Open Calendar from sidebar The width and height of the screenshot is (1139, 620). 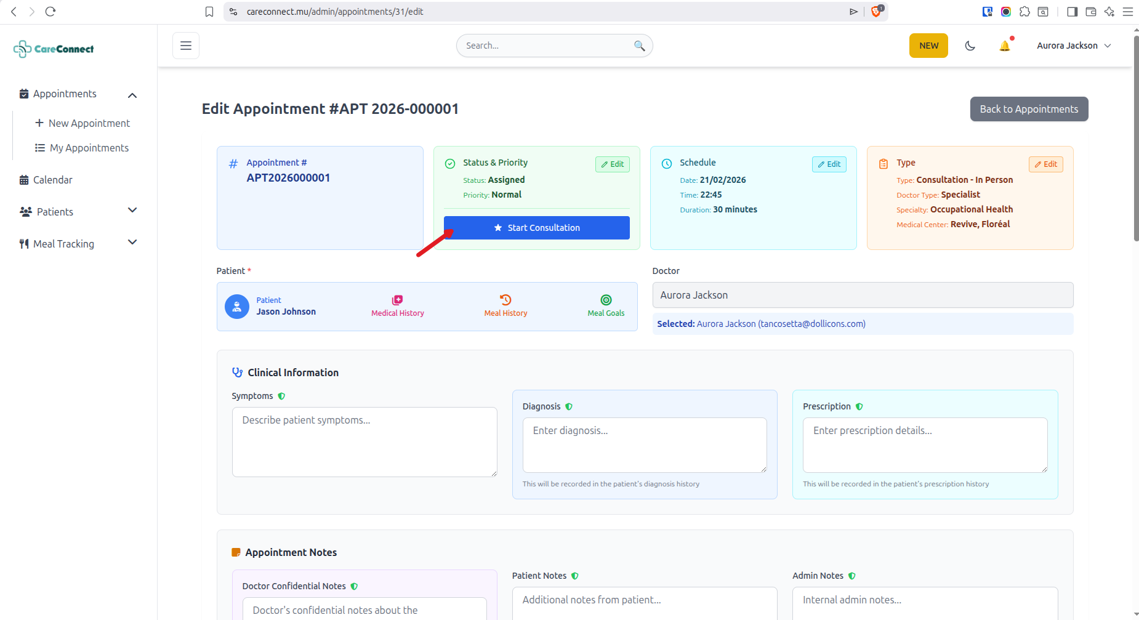(x=52, y=180)
